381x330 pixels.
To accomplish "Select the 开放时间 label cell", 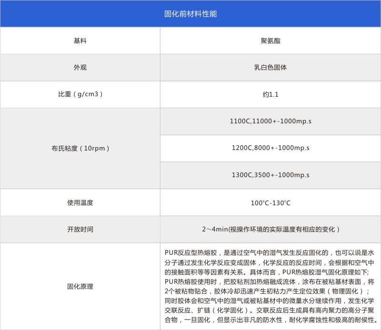I will click(x=80, y=229).
